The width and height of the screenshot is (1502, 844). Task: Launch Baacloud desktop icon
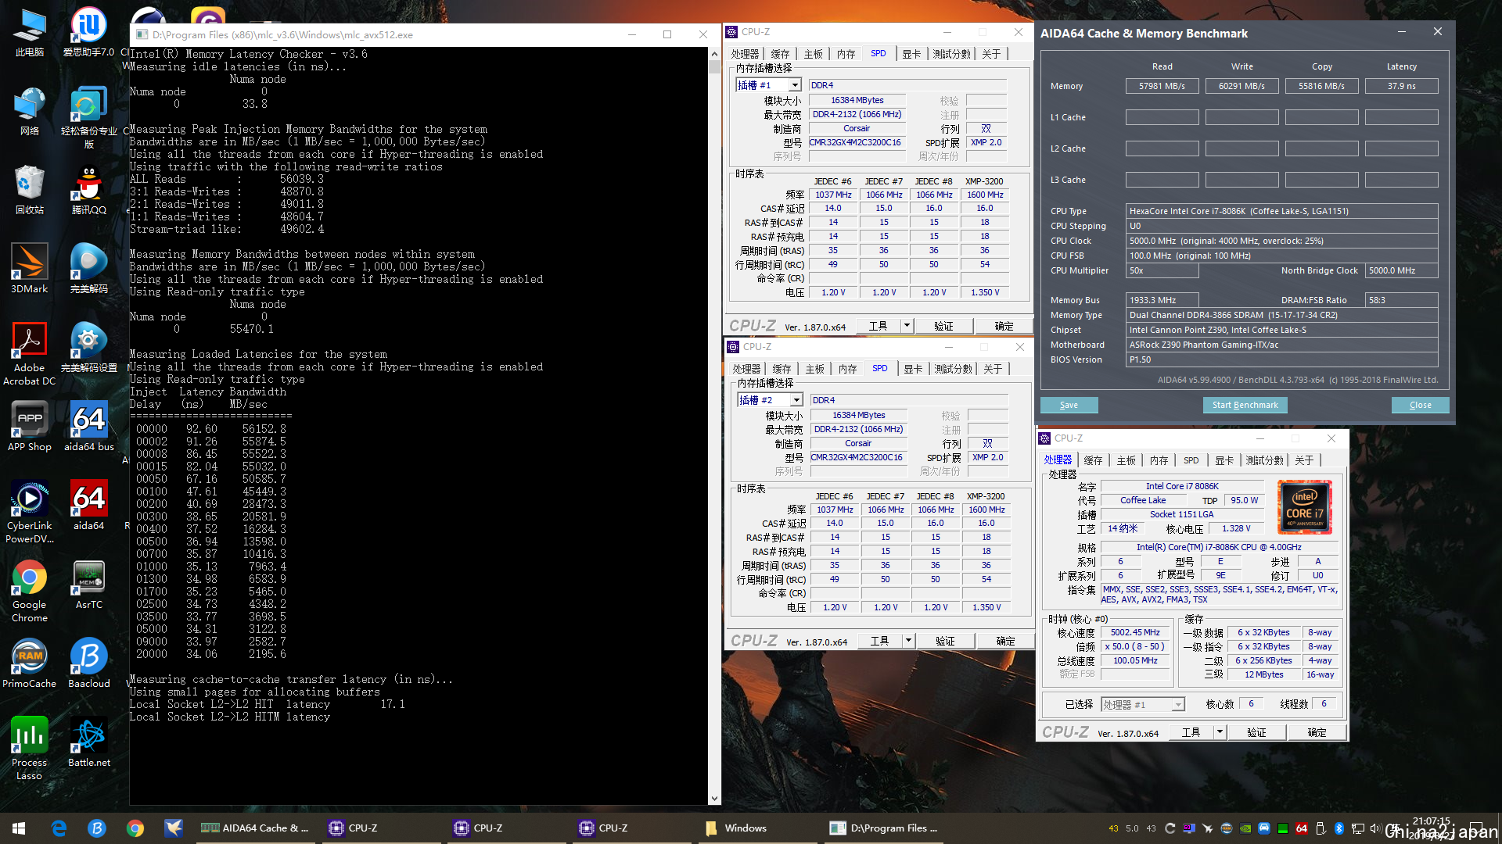click(88, 663)
